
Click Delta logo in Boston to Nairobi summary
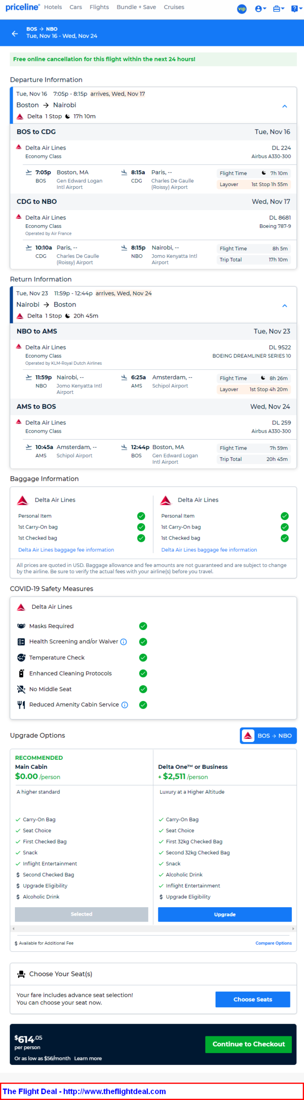point(20,116)
